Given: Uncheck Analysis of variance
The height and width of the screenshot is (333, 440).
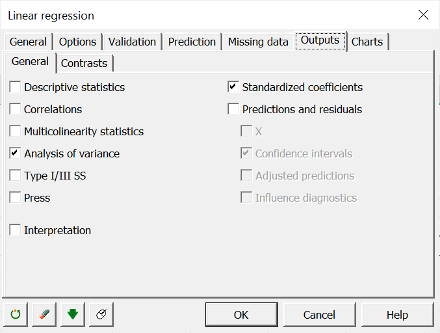Looking at the screenshot, I should [x=15, y=153].
